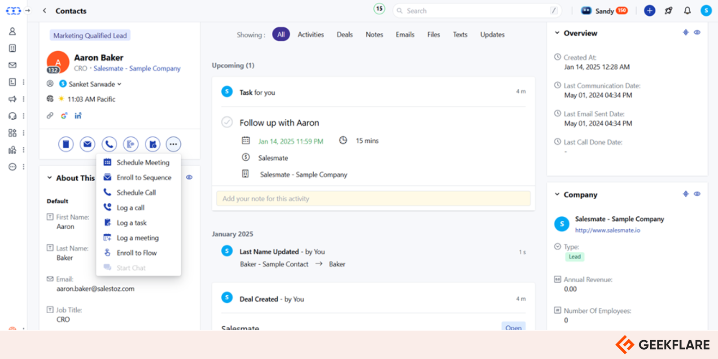This screenshot has width=718, height=359.
Task: Pin the Company widget
Action: [686, 194]
